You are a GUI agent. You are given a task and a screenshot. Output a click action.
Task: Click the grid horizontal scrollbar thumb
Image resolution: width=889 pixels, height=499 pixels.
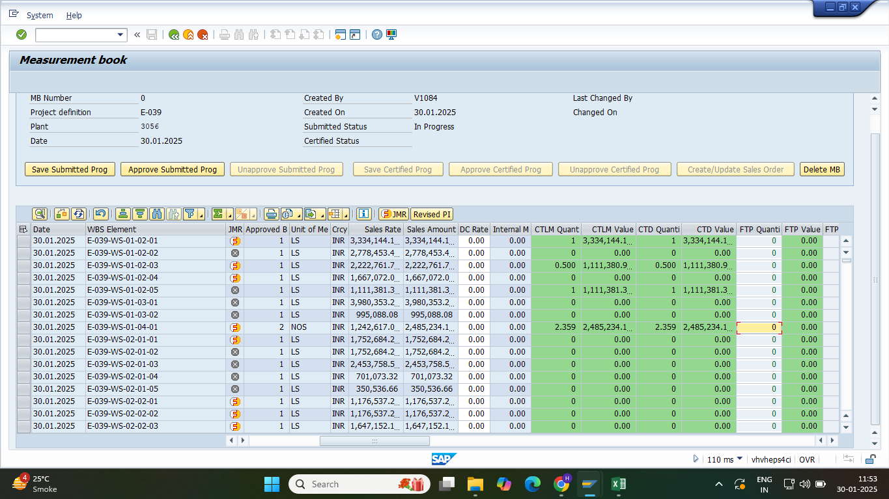click(x=374, y=440)
